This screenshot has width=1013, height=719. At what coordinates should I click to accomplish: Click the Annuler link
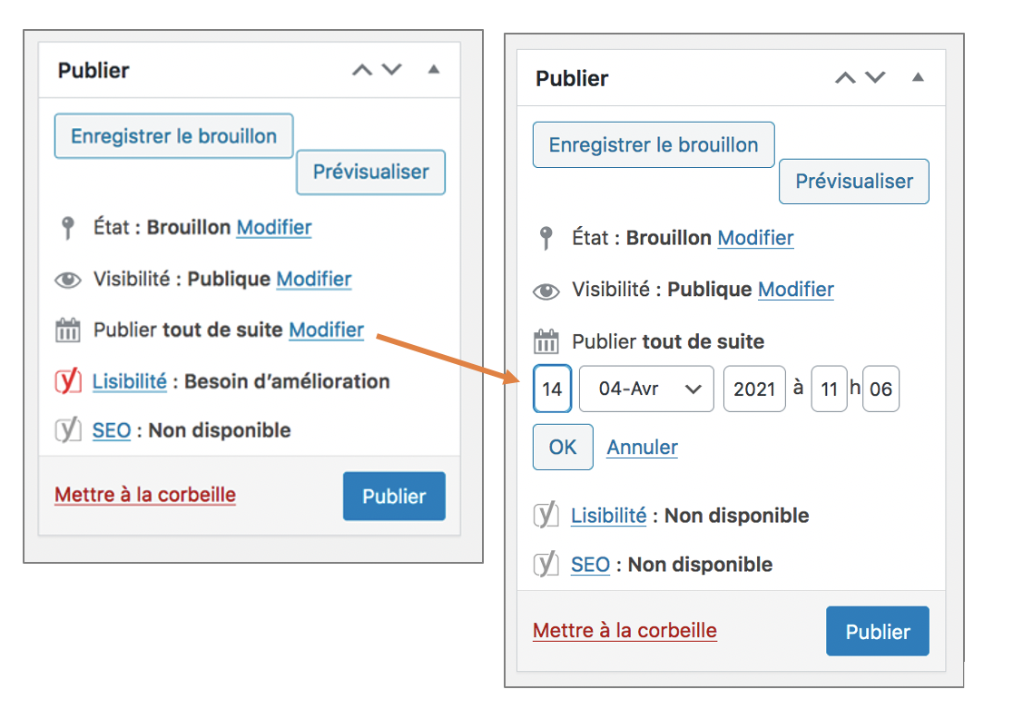click(x=642, y=447)
